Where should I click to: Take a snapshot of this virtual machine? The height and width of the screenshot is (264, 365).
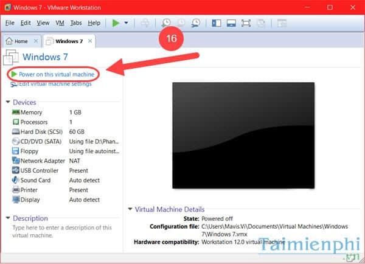coord(166,23)
